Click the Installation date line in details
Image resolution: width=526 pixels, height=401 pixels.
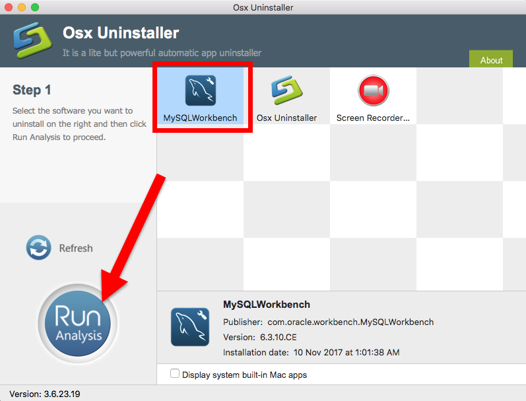click(311, 352)
